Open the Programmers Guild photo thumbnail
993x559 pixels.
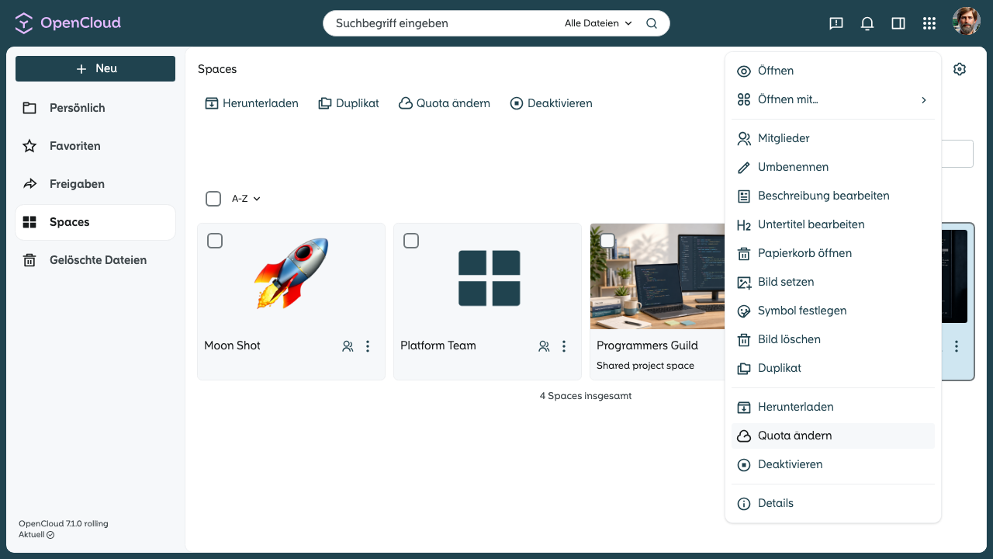pyautogui.click(x=658, y=276)
